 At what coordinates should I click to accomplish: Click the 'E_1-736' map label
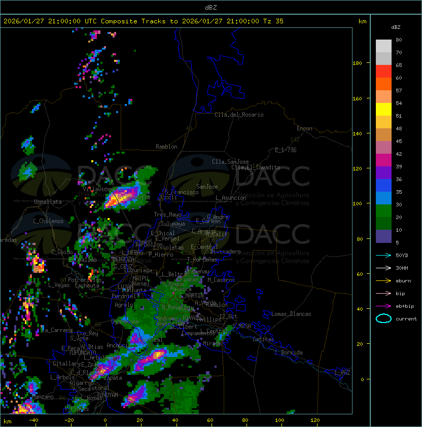click(286, 150)
